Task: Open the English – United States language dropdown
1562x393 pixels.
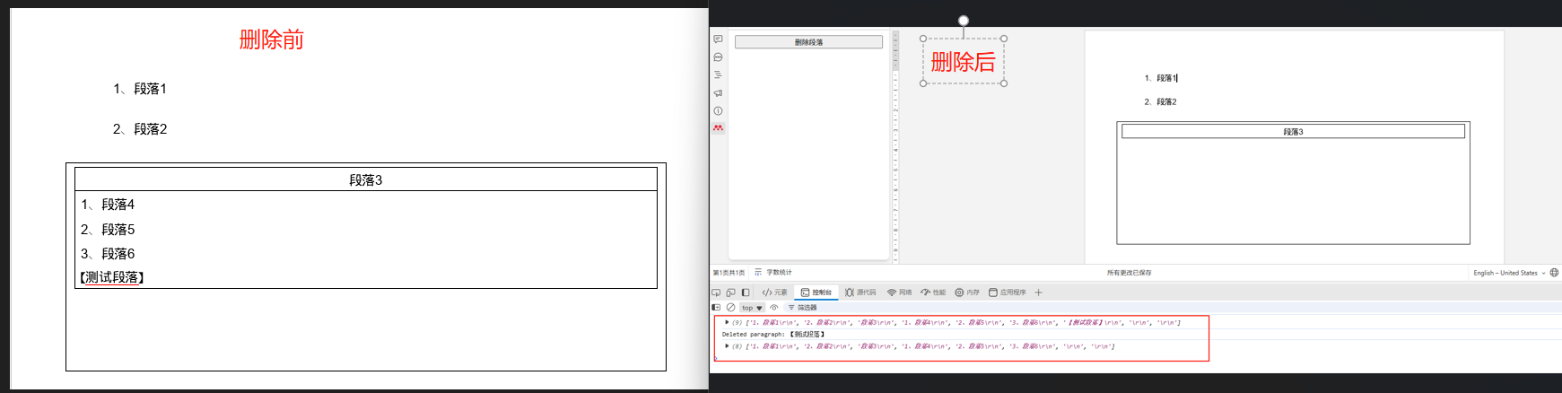Action: [1509, 273]
